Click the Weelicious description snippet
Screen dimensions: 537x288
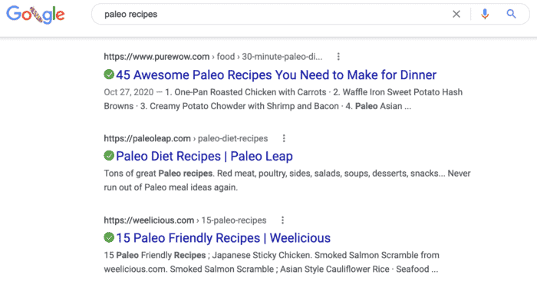272,262
